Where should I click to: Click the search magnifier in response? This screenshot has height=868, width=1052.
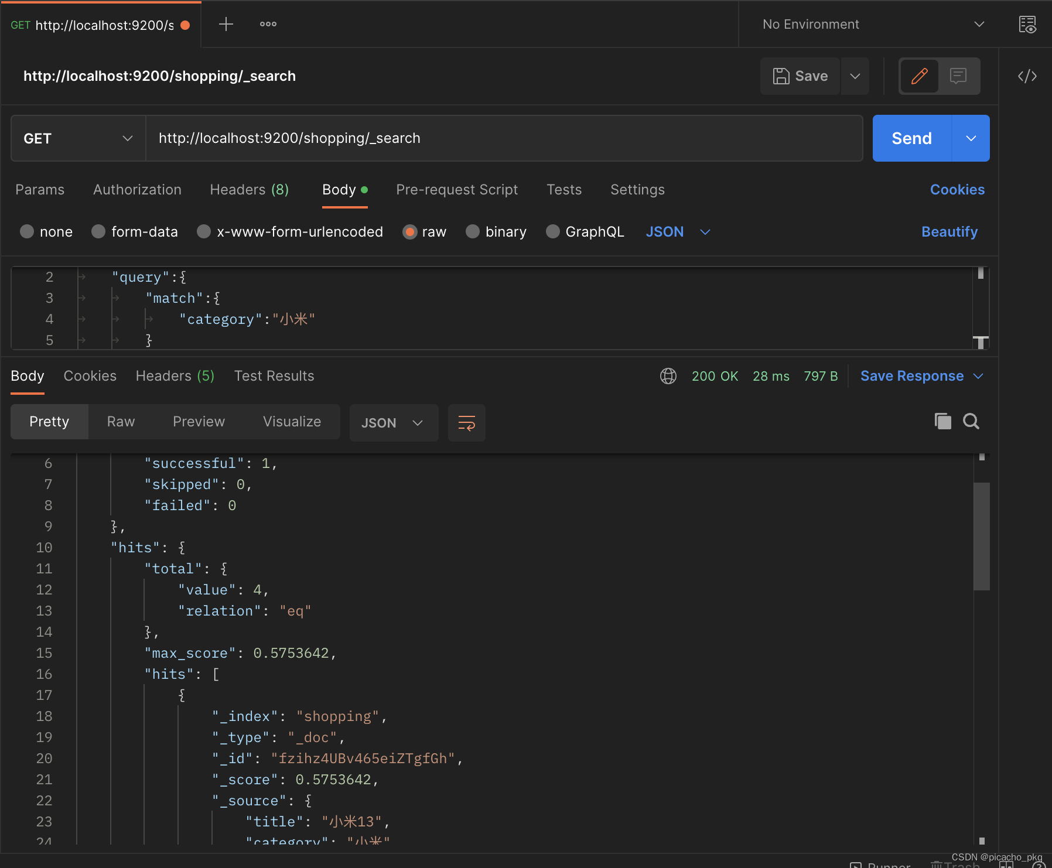971,421
